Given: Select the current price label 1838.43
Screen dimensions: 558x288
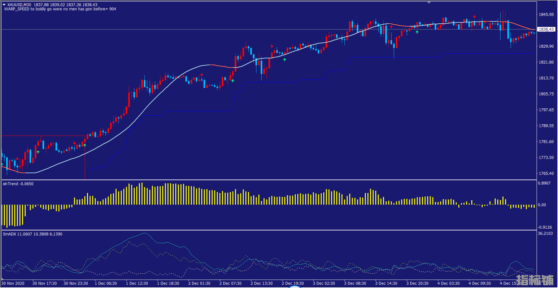Looking at the screenshot, I should (546, 30).
